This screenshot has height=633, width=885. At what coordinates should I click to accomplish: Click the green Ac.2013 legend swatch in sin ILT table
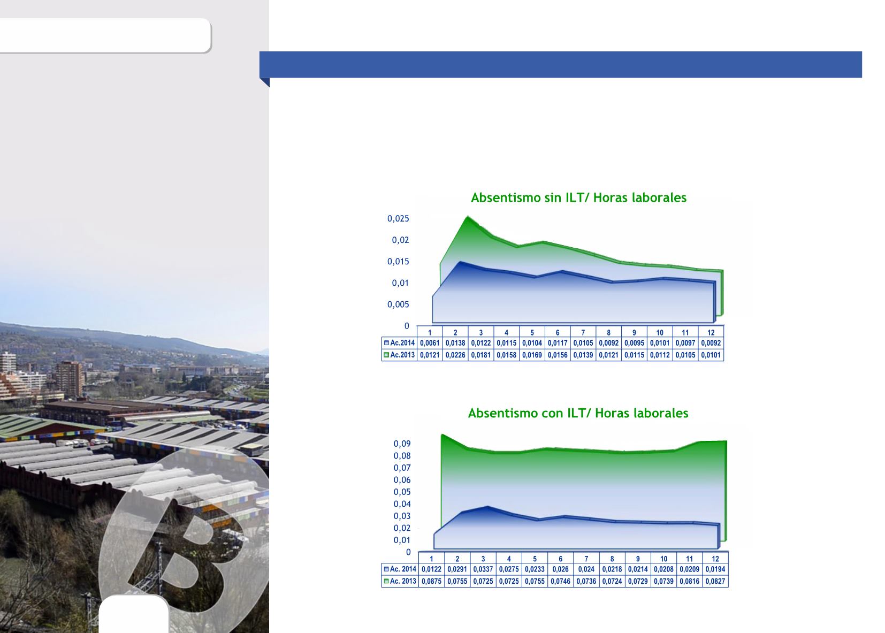click(386, 355)
